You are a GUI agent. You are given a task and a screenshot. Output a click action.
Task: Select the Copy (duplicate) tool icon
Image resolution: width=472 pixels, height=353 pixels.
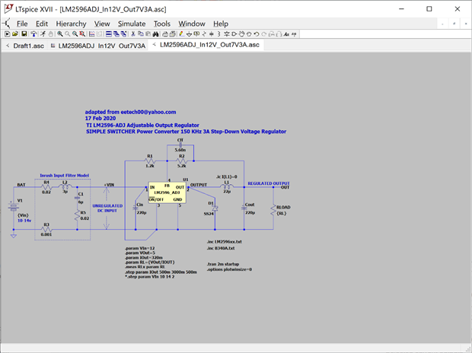[141, 34]
